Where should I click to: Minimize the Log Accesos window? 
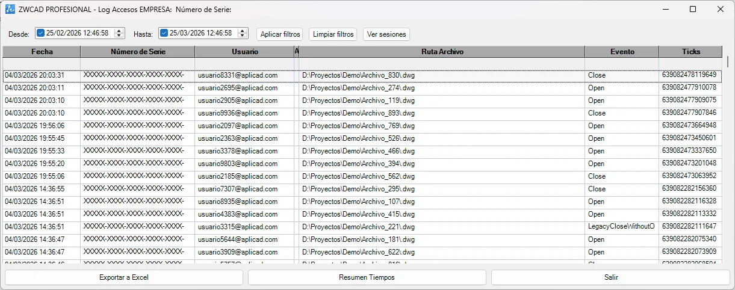(x=665, y=9)
